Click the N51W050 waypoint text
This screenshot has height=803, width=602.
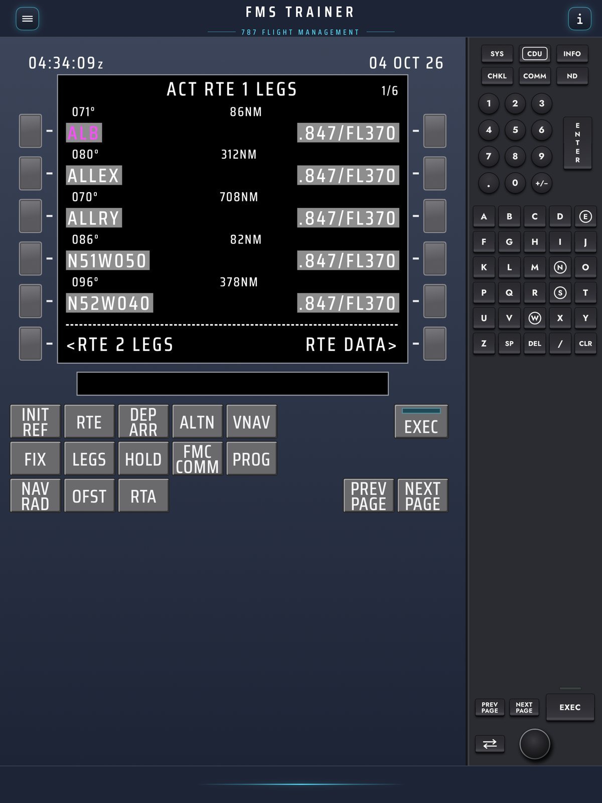tap(107, 261)
